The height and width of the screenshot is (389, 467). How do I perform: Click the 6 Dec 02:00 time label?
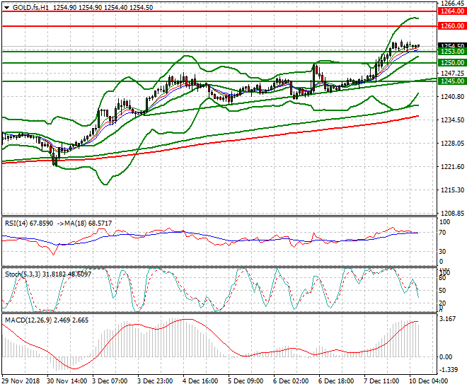[291, 381]
